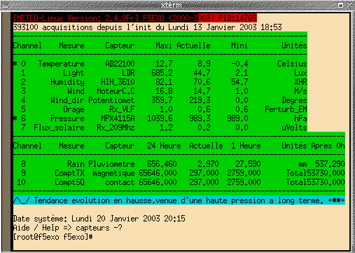Screen dimensions: 355x253
Task: Click the ComptTX measure label
Action: click(69, 173)
